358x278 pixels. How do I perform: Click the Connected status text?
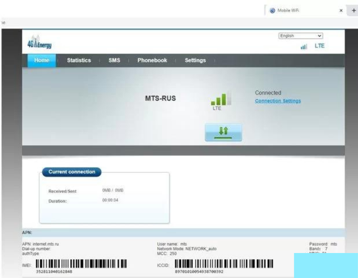pyautogui.click(x=268, y=93)
